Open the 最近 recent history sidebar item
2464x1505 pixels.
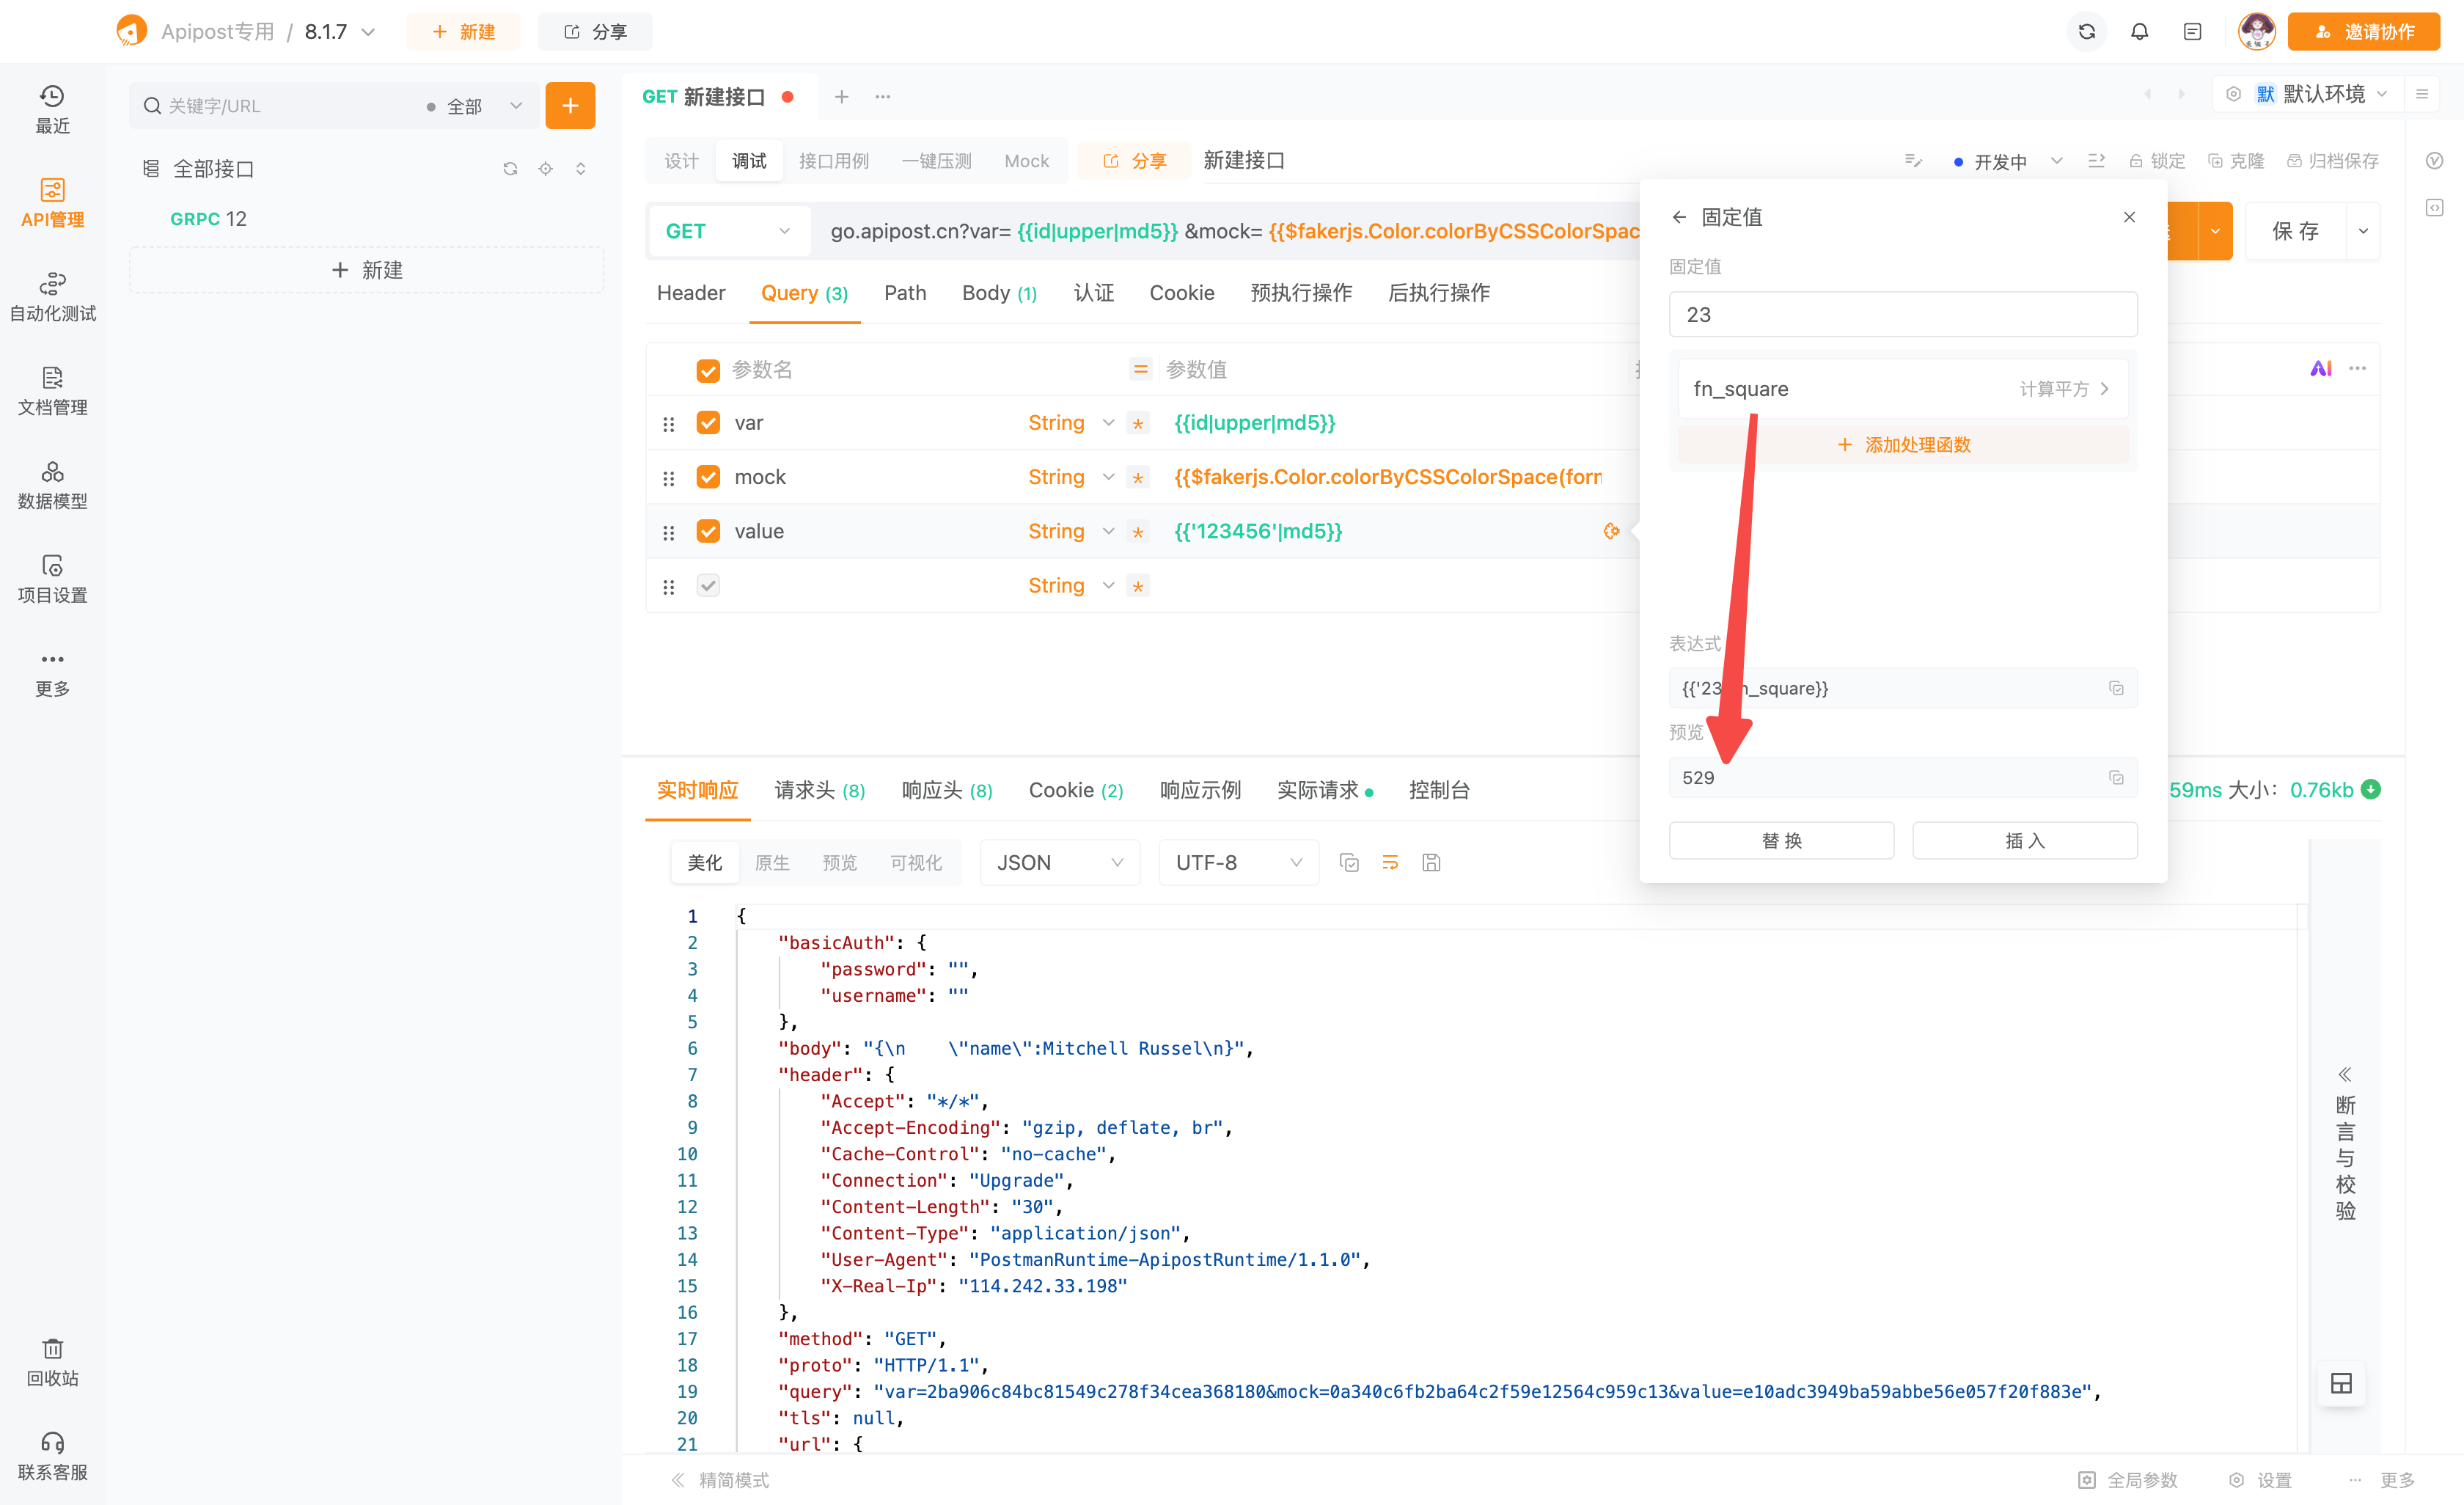[x=52, y=109]
